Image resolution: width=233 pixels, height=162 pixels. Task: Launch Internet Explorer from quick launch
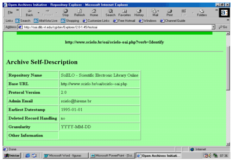click(x=28, y=156)
